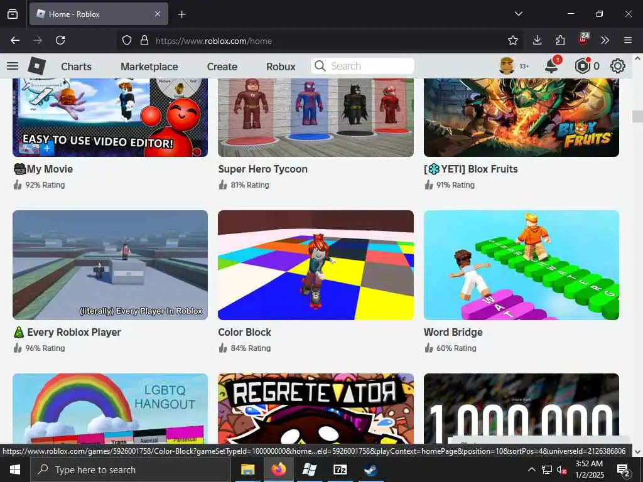Open the Windows action center notifications

click(623, 469)
